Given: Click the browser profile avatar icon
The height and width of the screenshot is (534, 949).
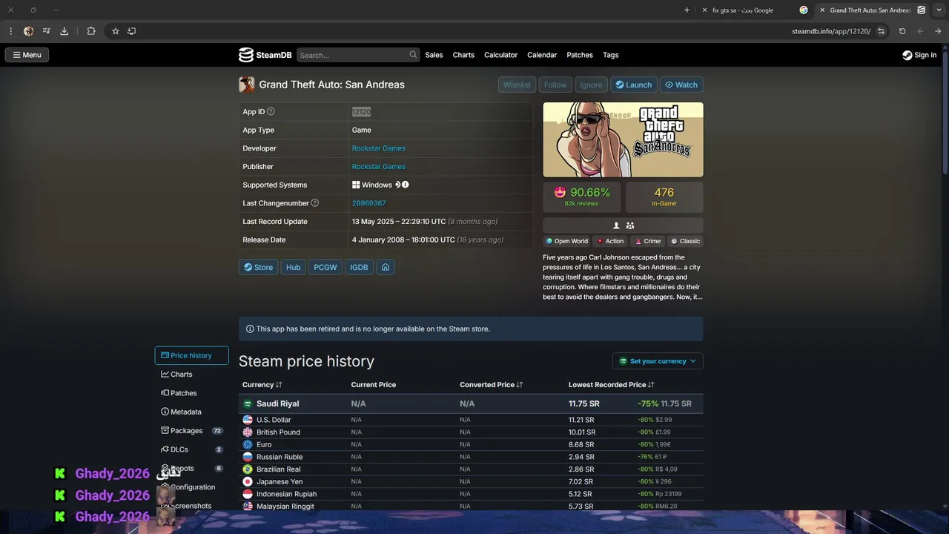Looking at the screenshot, I should tap(28, 31).
